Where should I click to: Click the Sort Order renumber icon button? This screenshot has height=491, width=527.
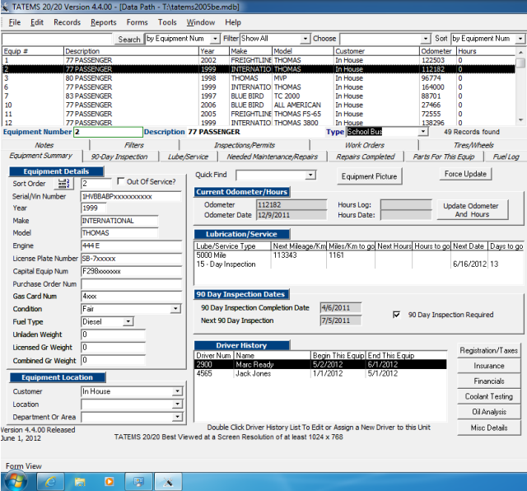[64, 183]
